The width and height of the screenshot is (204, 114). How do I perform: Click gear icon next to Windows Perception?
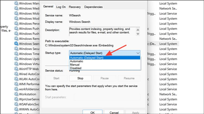click(x=16, y=23)
